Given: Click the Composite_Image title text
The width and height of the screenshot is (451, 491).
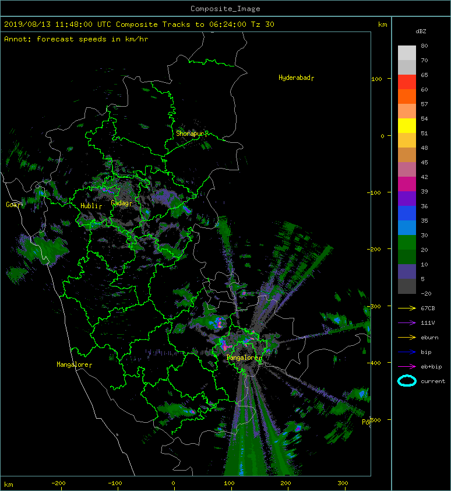Looking at the screenshot, I should (x=225, y=9).
